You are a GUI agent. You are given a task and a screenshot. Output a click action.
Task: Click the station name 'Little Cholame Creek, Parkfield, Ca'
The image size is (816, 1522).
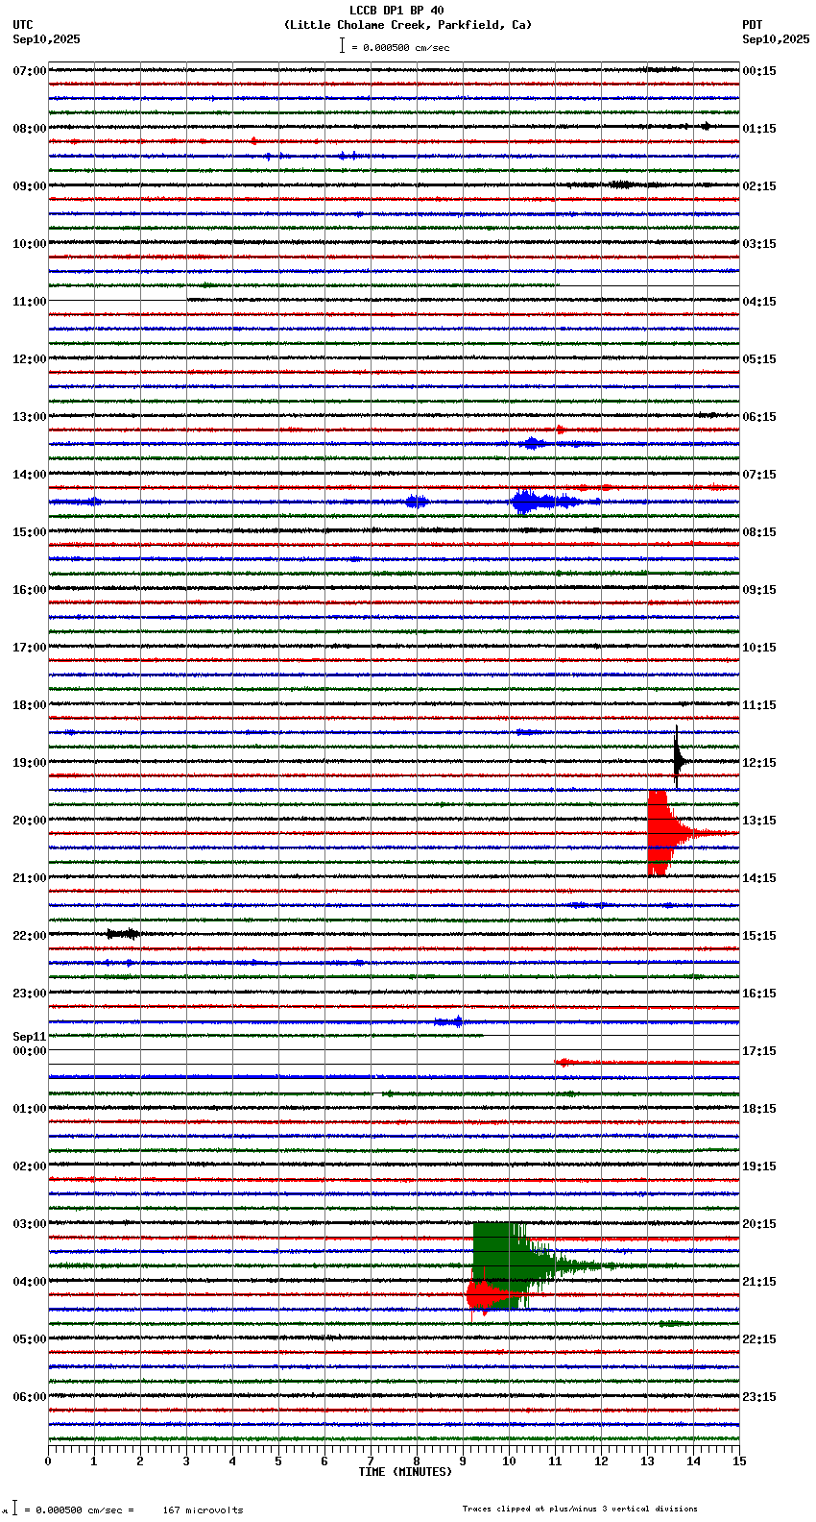(x=408, y=25)
